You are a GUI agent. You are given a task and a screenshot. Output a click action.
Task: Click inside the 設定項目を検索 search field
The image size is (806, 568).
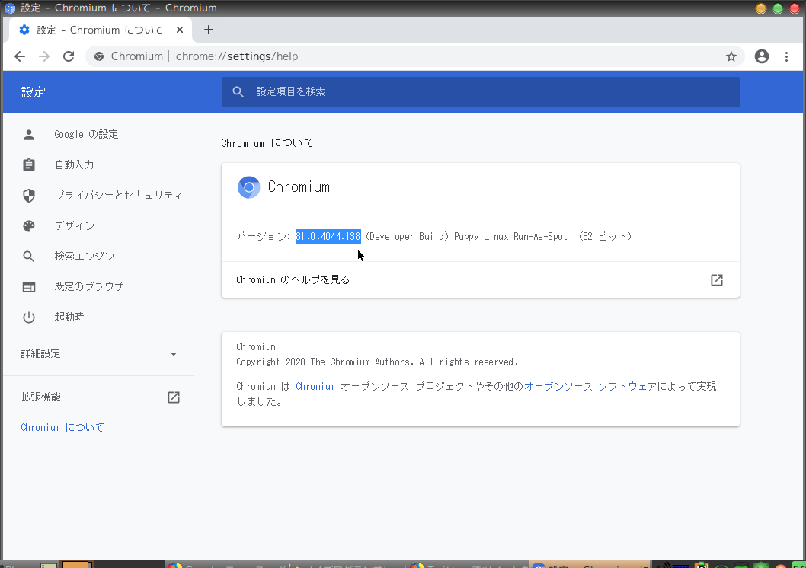pos(381,91)
